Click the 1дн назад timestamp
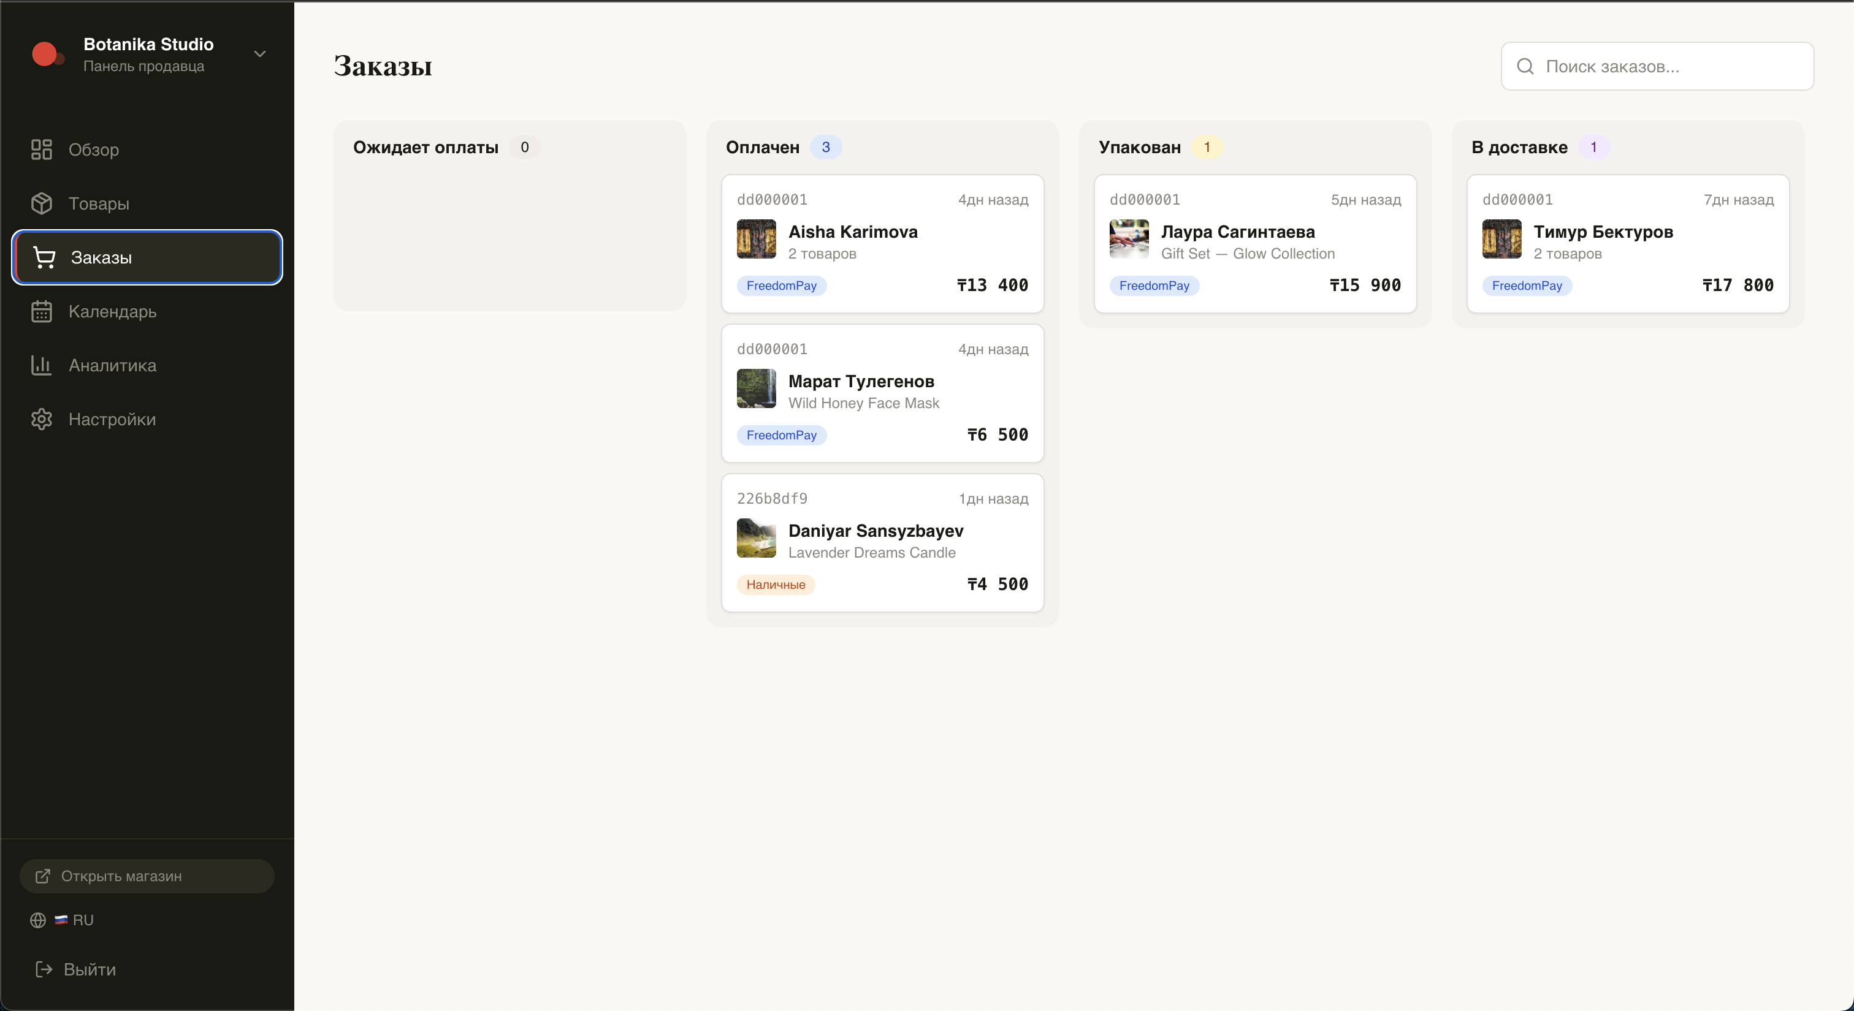The width and height of the screenshot is (1854, 1011). coord(993,499)
